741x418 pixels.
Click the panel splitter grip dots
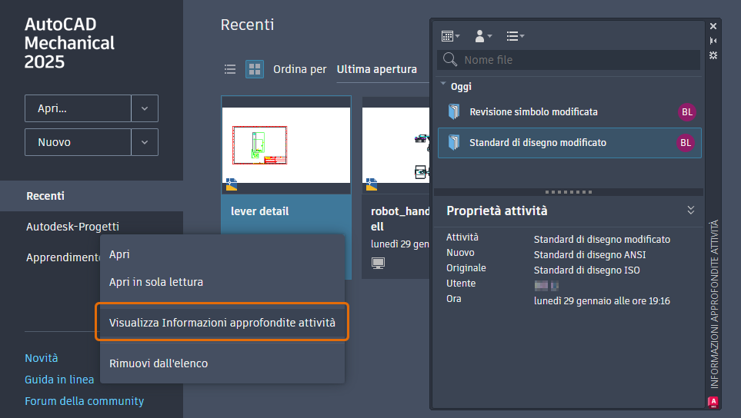tap(568, 192)
